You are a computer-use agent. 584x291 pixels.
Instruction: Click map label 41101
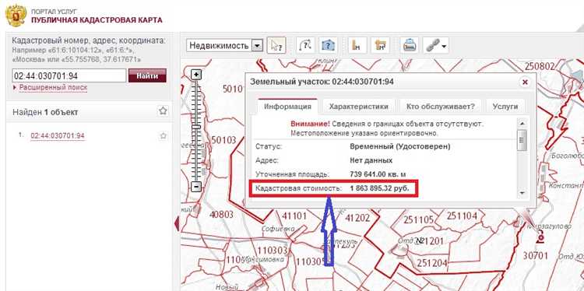coord(294,216)
